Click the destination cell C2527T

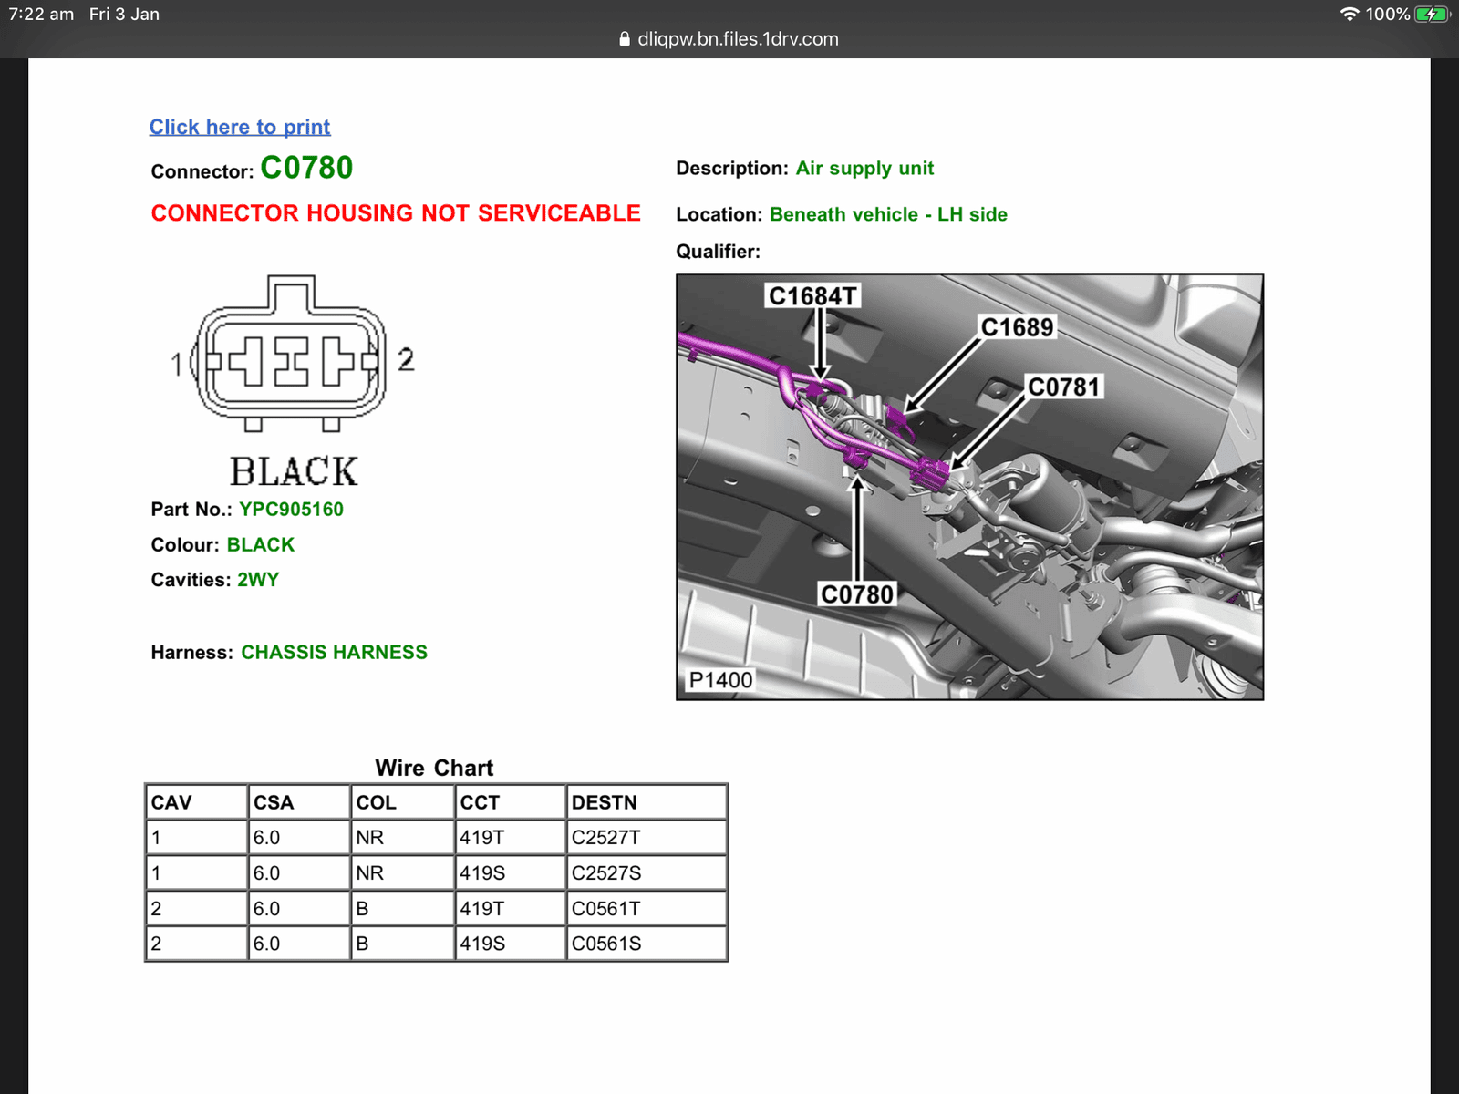(647, 837)
